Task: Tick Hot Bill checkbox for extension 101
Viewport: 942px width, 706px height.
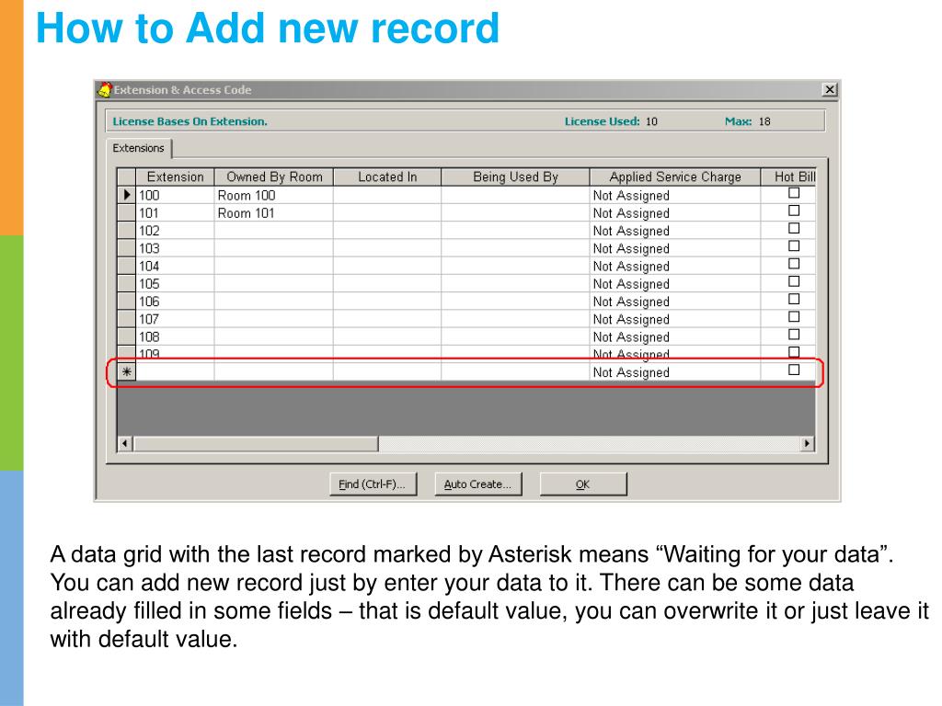Action: coord(794,211)
